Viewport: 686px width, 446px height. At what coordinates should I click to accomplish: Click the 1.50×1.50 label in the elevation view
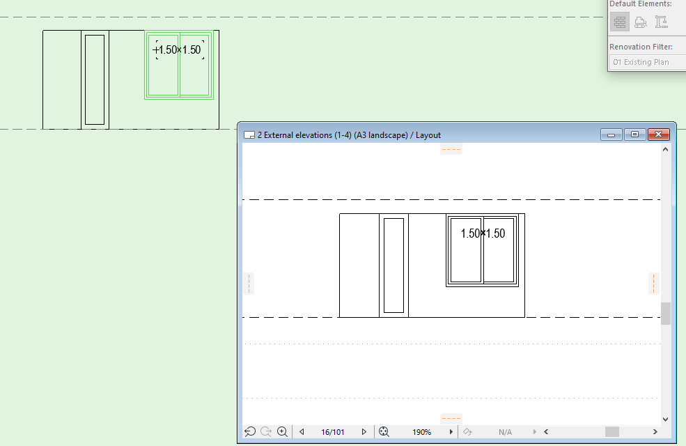180,50
